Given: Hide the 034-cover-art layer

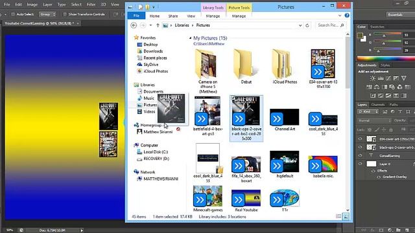Looking at the screenshot, I should (360, 139).
